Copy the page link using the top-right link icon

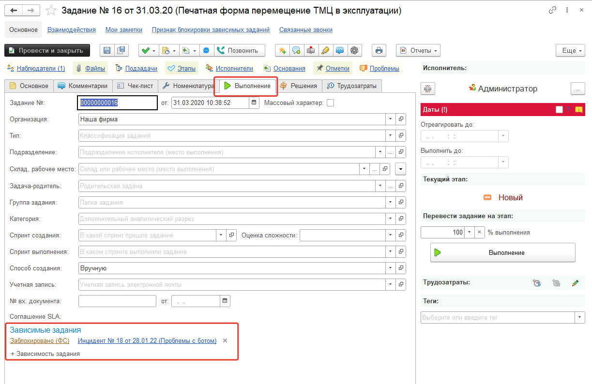pyautogui.click(x=552, y=10)
